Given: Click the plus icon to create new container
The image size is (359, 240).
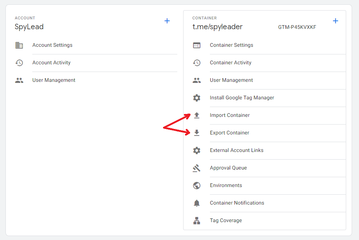Looking at the screenshot, I should 336,21.
